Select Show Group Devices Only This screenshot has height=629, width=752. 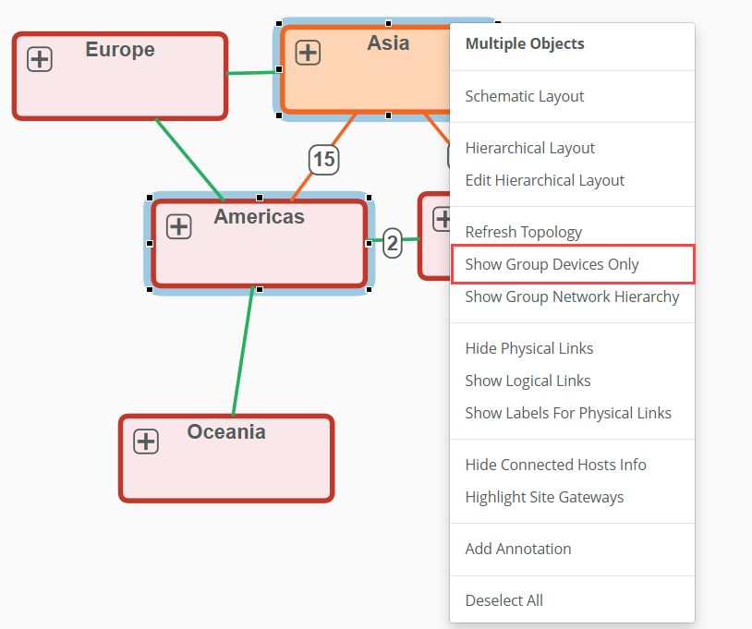(552, 264)
